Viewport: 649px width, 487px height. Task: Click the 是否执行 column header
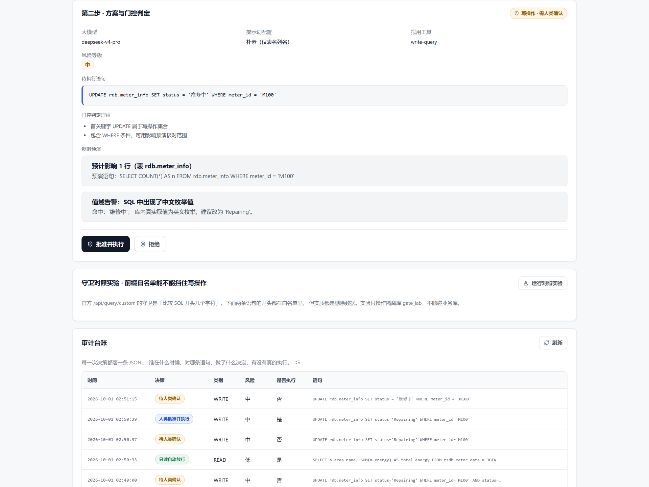coord(286,380)
